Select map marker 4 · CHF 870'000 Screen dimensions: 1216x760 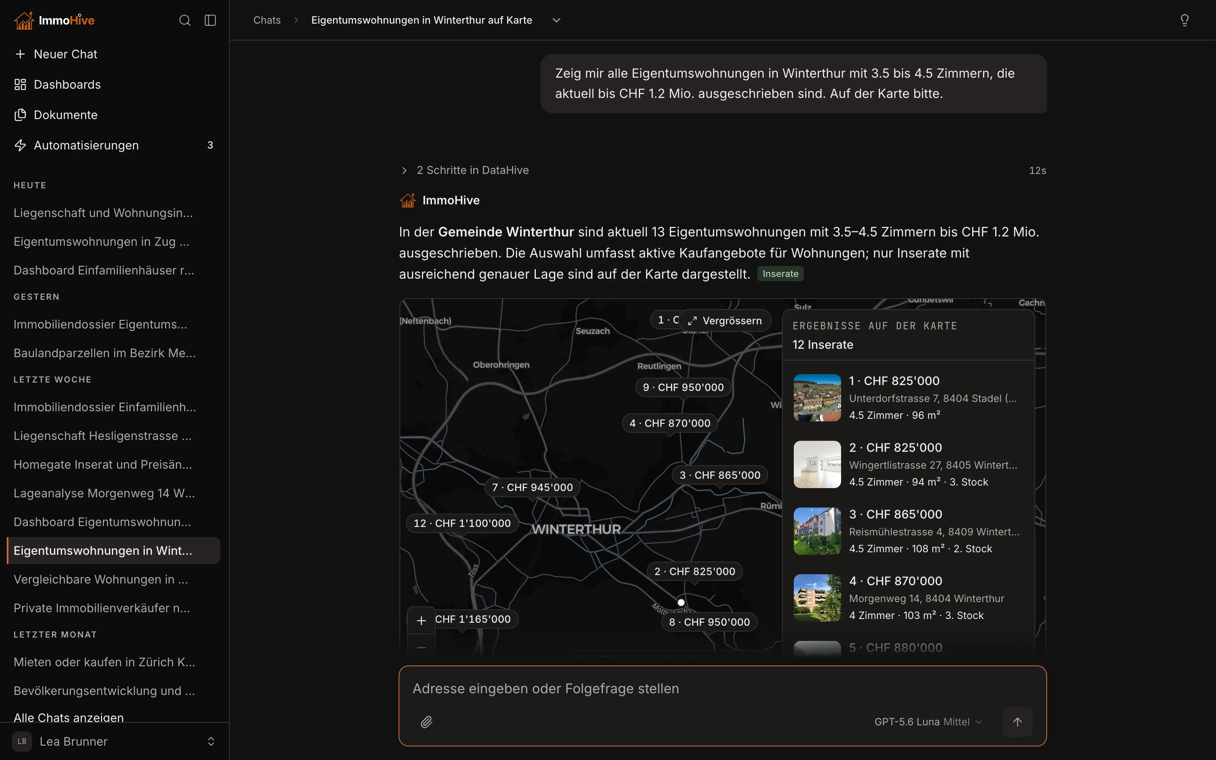point(670,423)
